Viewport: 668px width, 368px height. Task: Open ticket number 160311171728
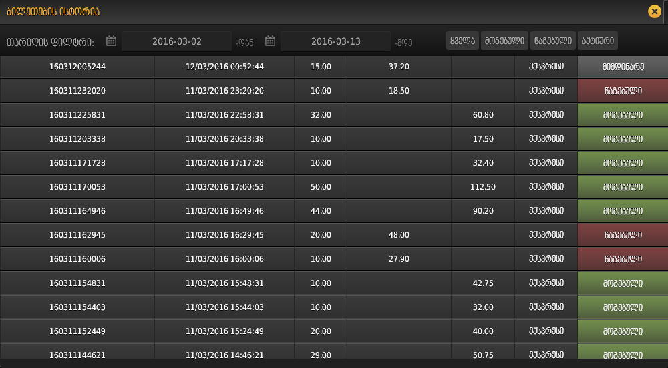point(77,163)
